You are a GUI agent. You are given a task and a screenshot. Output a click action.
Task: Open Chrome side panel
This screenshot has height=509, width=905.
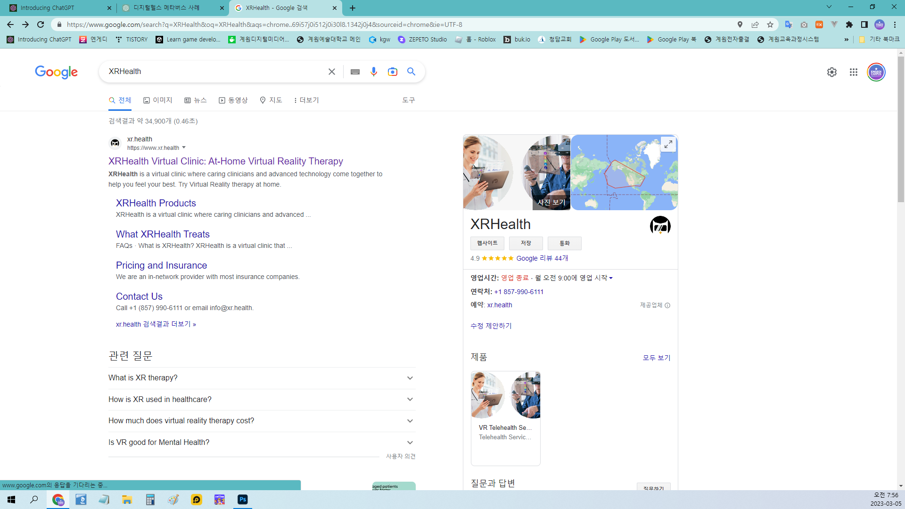click(864, 25)
